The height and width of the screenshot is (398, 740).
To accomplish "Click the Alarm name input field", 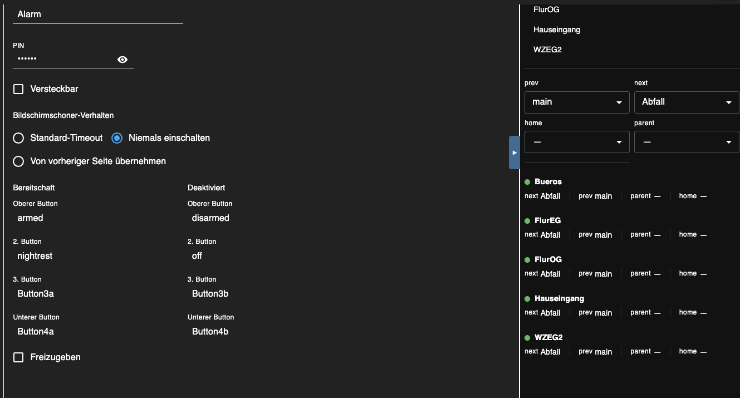I will (x=97, y=14).
